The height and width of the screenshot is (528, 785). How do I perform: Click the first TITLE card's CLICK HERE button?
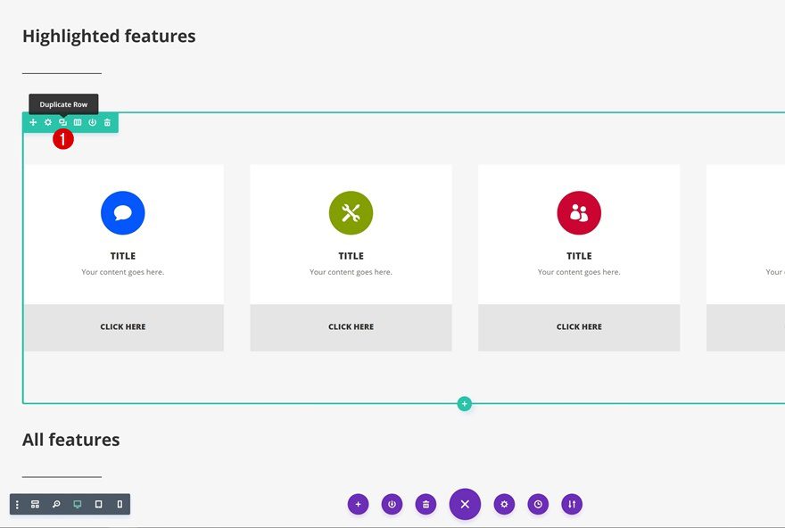point(123,326)
